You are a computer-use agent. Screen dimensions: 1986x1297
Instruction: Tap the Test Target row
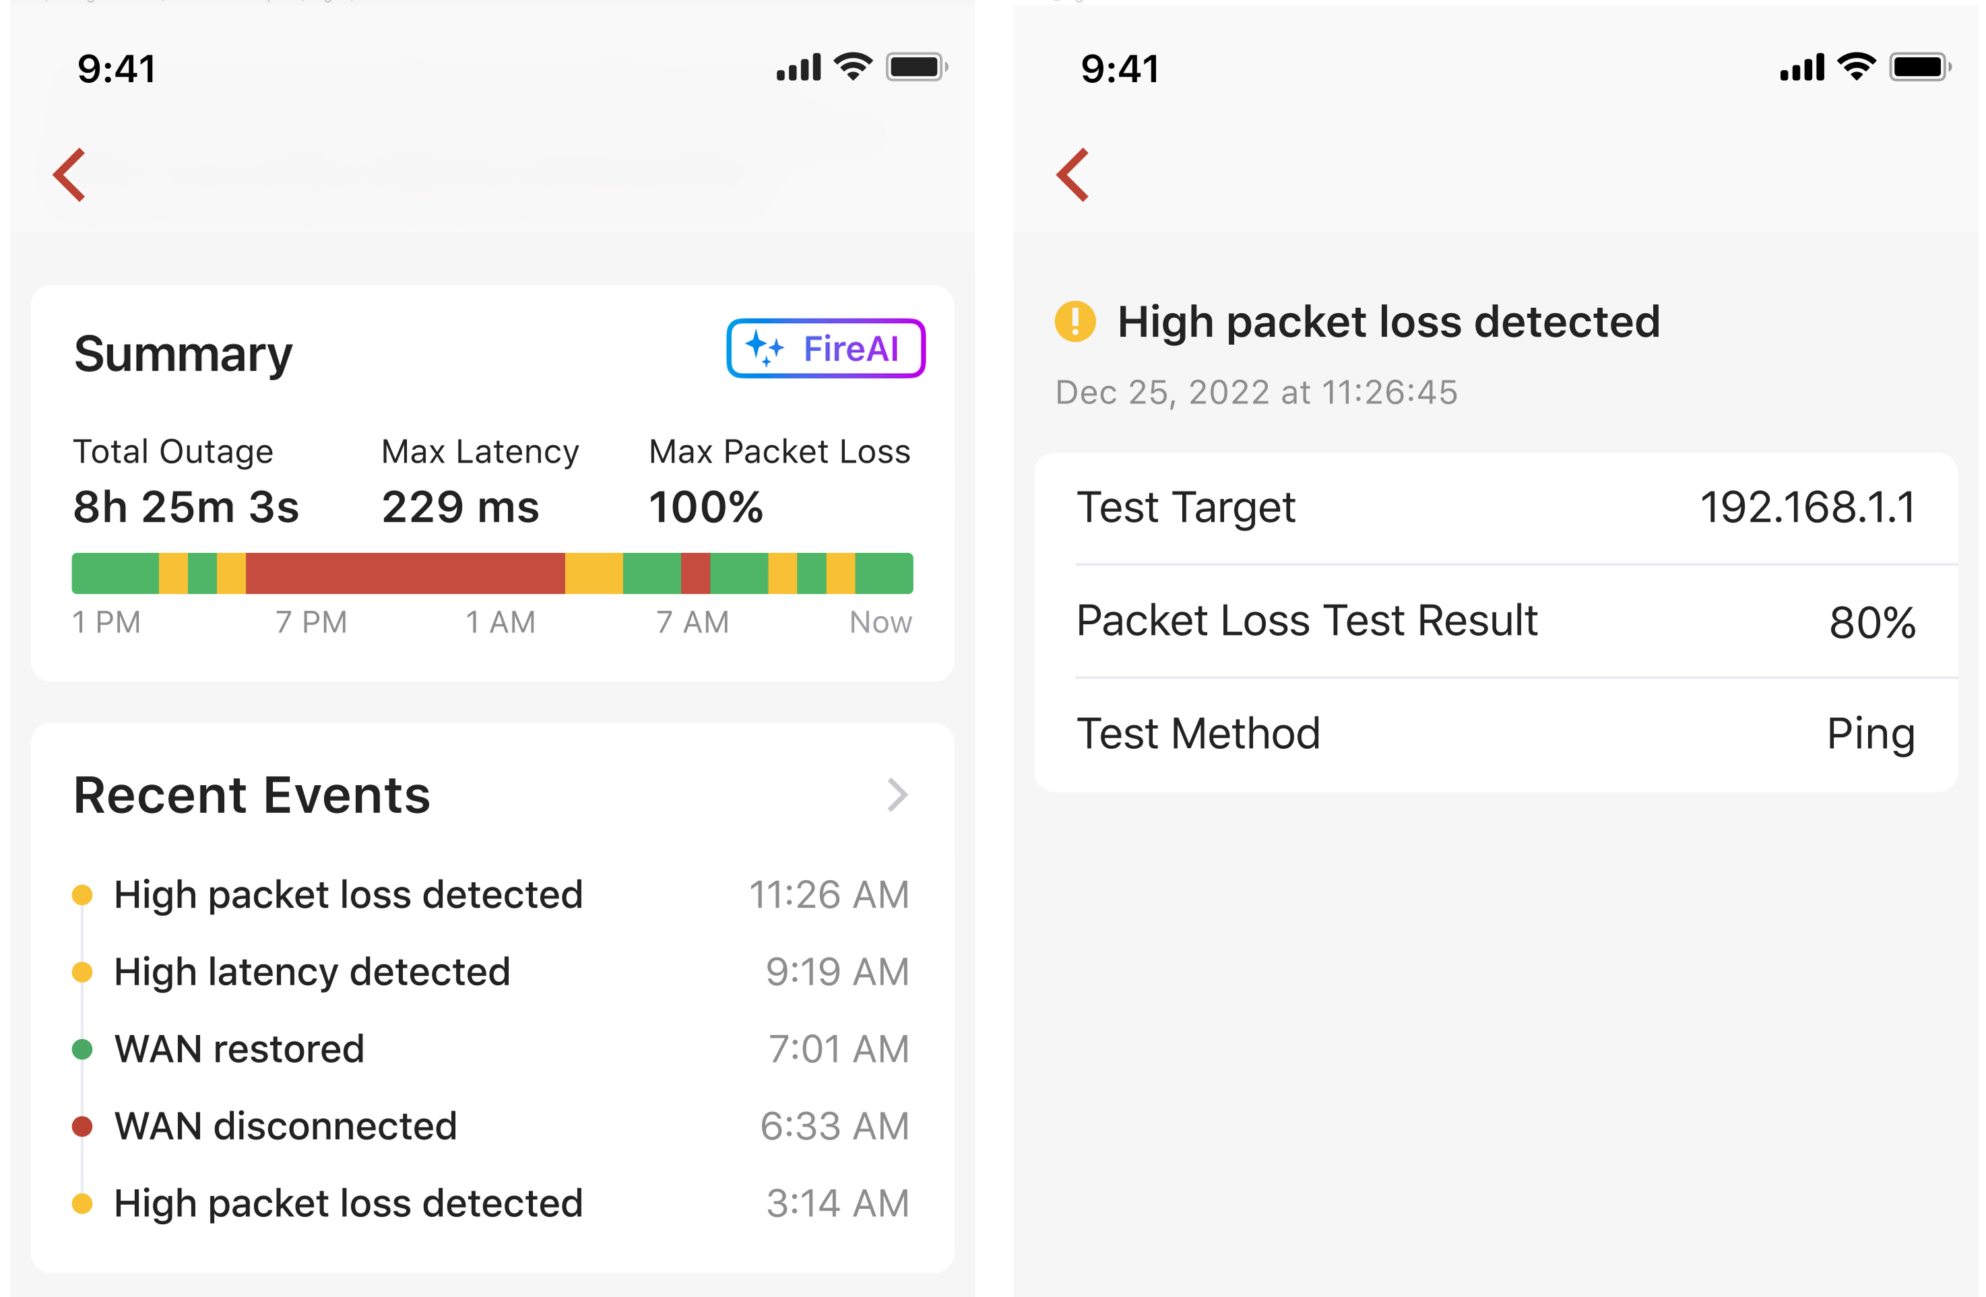tap(1496, 508)
